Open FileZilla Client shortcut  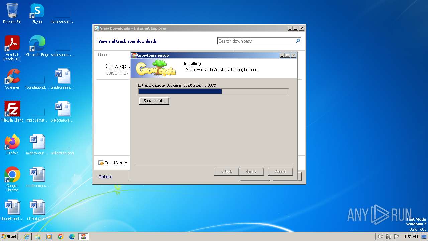[x=12, y=112]
